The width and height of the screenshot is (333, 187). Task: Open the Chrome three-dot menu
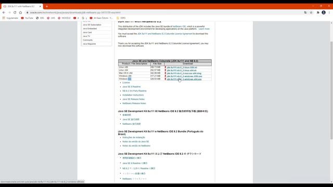(329, 12)
